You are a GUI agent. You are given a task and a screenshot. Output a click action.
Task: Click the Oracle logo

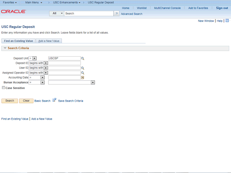click(x=13, y=12)
